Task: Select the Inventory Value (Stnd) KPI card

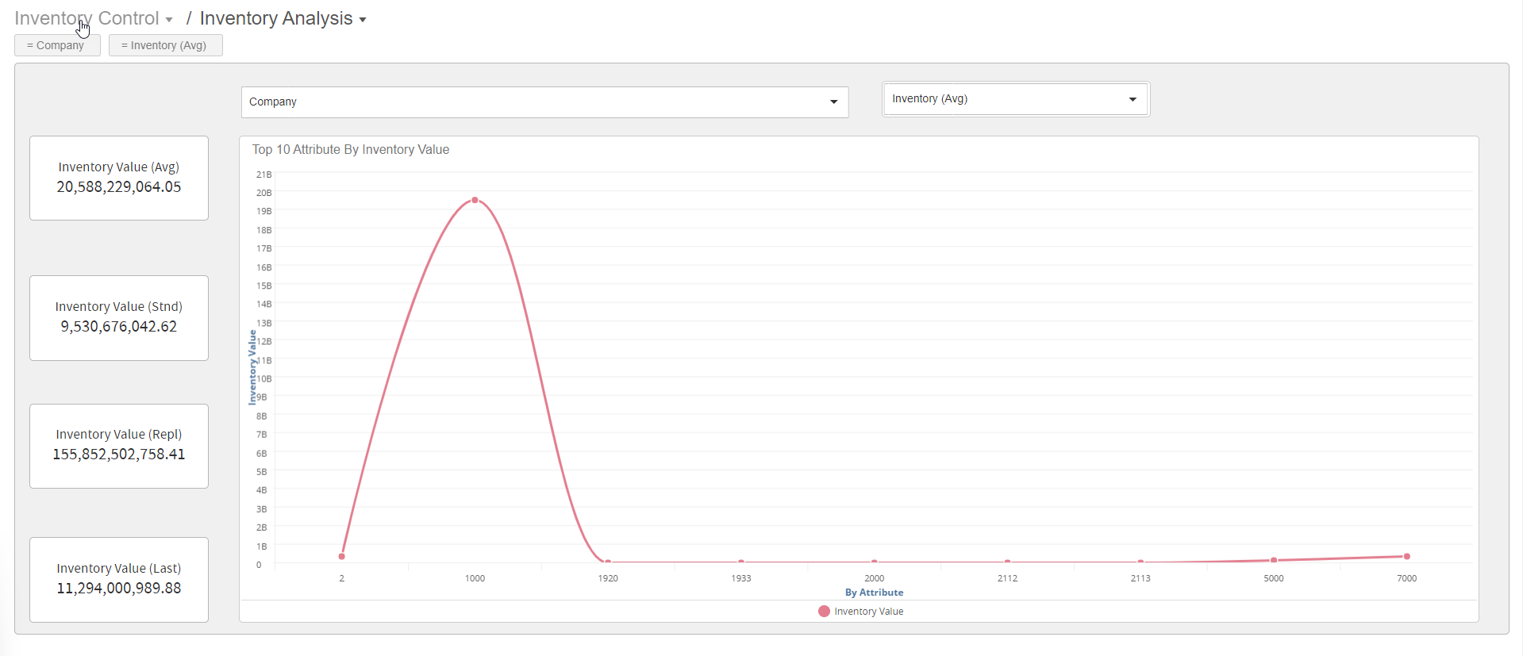Action: click(x=119, y=318)
